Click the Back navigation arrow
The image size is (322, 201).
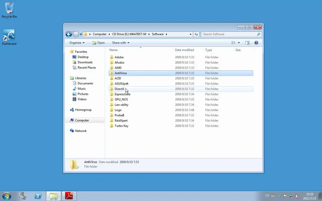point(69,34)
